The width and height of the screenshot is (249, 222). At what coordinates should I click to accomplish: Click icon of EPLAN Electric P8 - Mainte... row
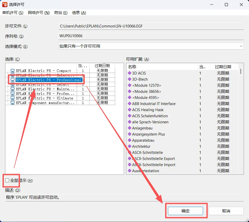click(12, 89)
